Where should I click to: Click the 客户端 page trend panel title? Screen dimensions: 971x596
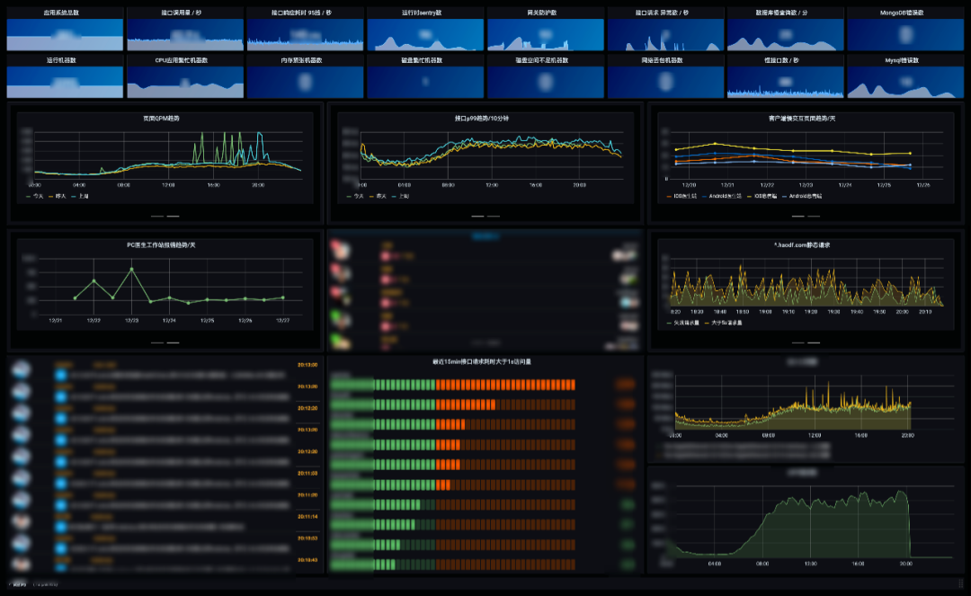(x=802, y=118)
